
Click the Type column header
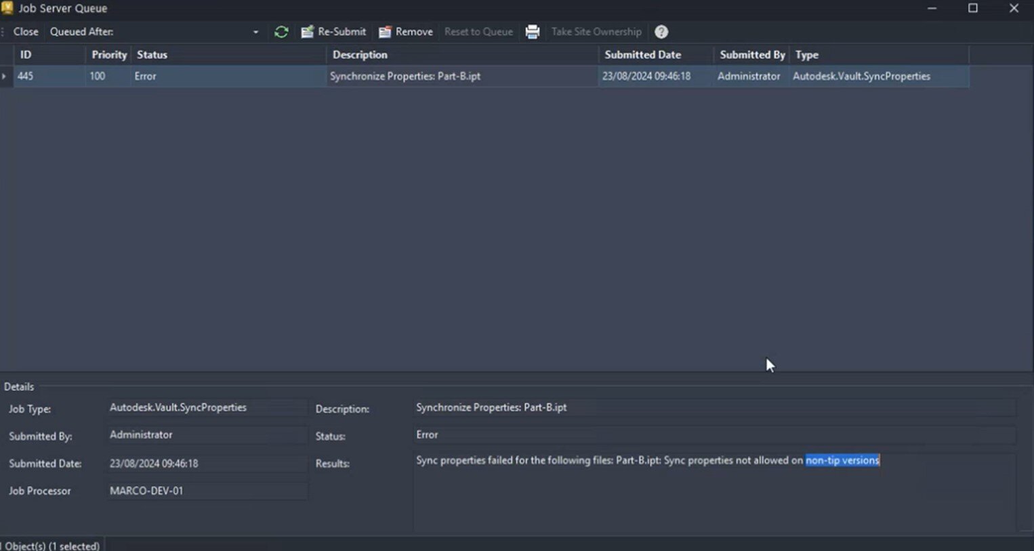click(x=806, y=55)
